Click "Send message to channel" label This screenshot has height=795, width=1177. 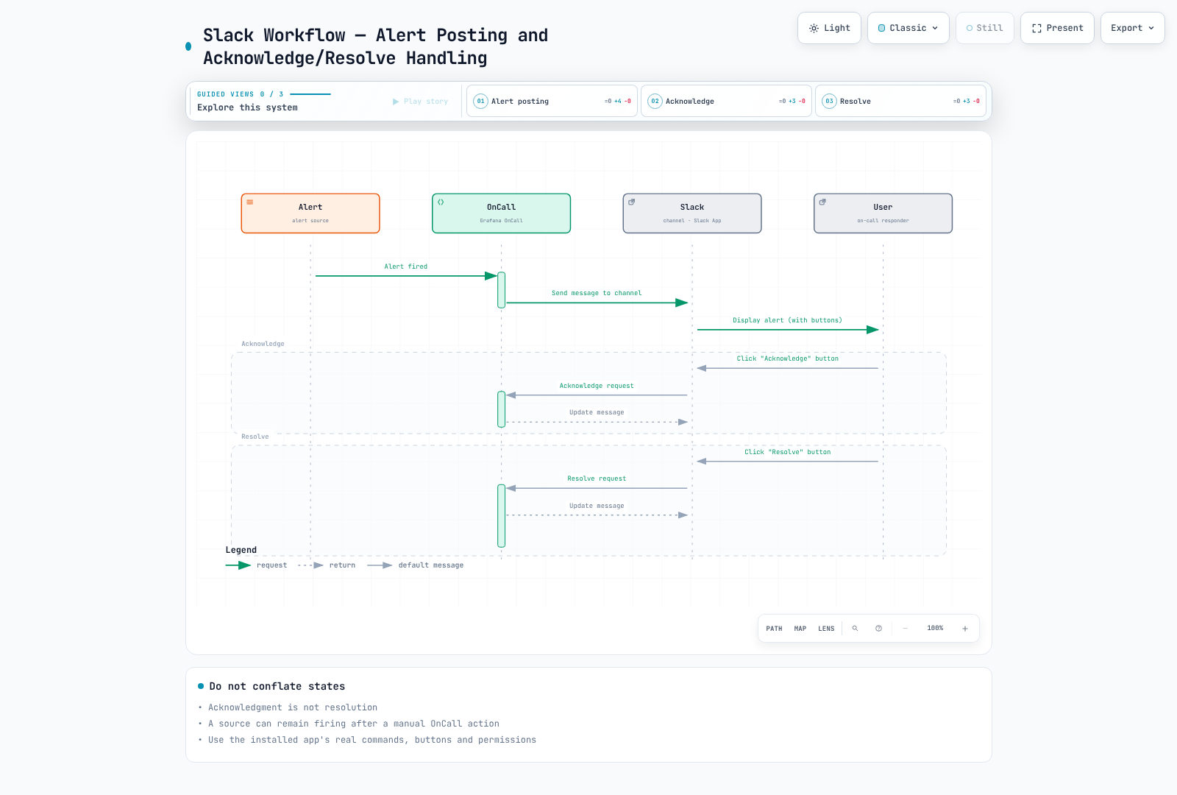pos(597,293)
